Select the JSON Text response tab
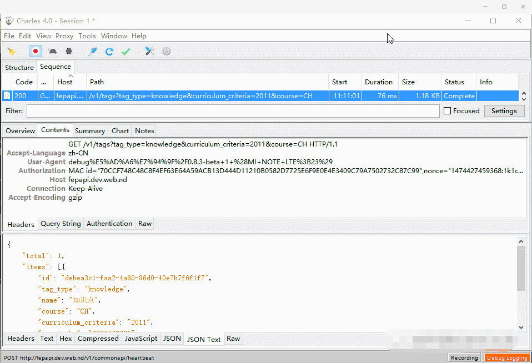The image size is (532, 363). point(204,340)
